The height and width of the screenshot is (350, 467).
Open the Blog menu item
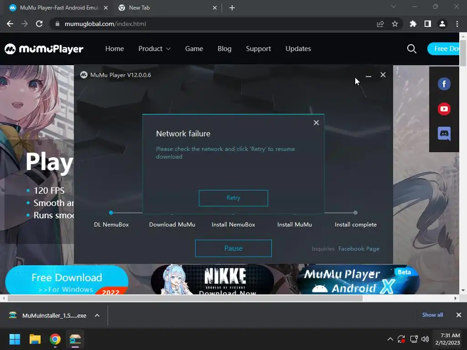pyautogui.click(x=224, y=49)
